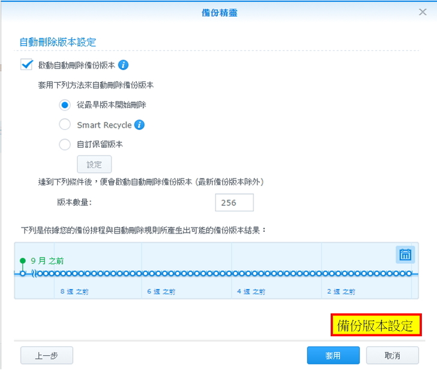Screen dimensions: 437x371
Task: Select the 自訂保留版本 radio button
Action: 65,144
